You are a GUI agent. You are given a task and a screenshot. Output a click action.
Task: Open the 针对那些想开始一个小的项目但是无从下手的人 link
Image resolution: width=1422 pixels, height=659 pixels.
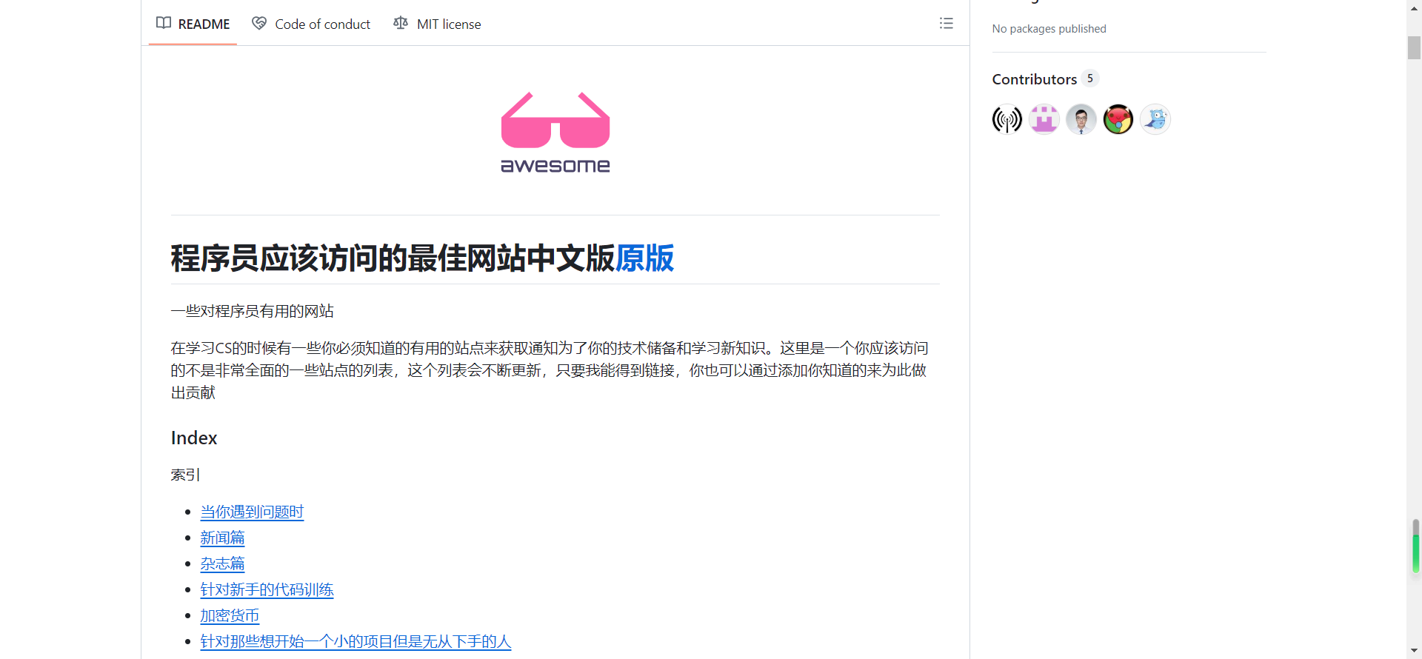click(355, 641)
